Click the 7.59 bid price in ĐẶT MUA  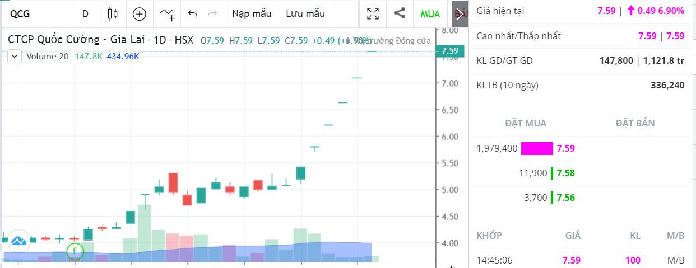pyautogui.click(x=565, y=148)
